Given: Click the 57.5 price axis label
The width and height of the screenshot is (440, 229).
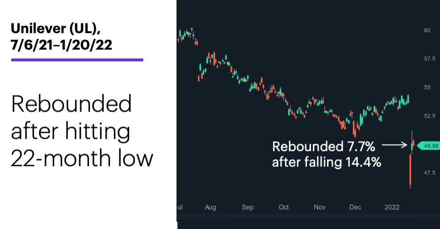Looking at the screenshot, I should tap(430, 59).
